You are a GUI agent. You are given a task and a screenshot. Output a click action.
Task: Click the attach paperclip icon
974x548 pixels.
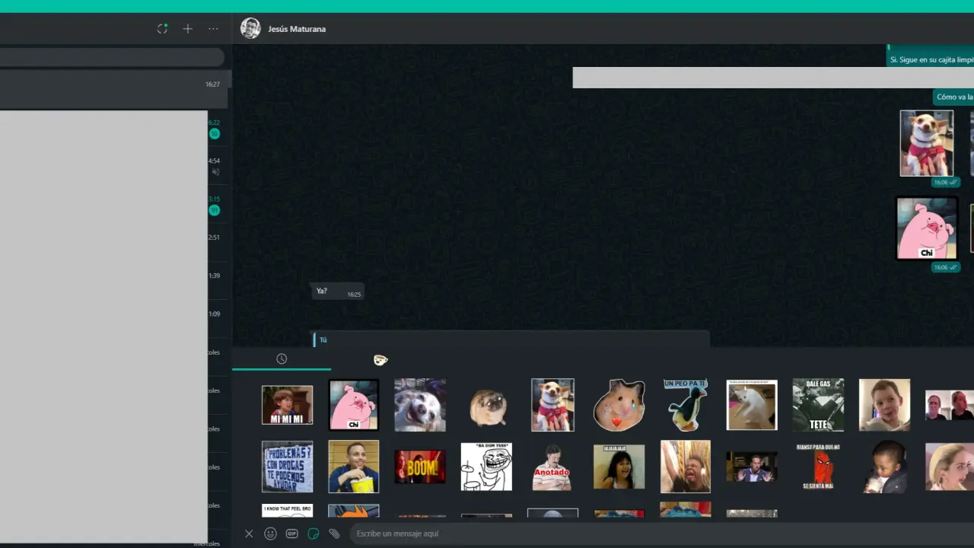[x=334, y=534]
